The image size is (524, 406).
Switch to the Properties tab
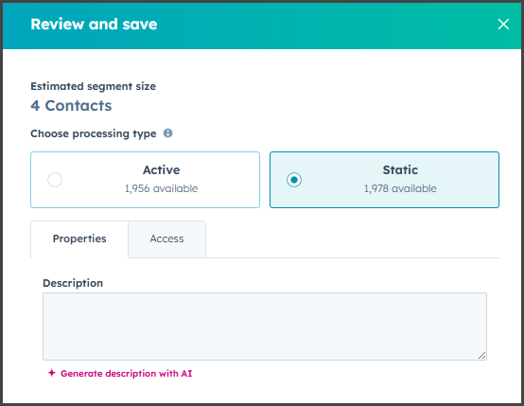pos(79,238)
